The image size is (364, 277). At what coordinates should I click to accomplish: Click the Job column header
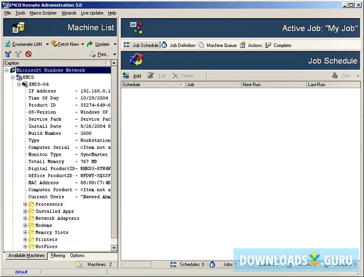click(x=214, y=84)
